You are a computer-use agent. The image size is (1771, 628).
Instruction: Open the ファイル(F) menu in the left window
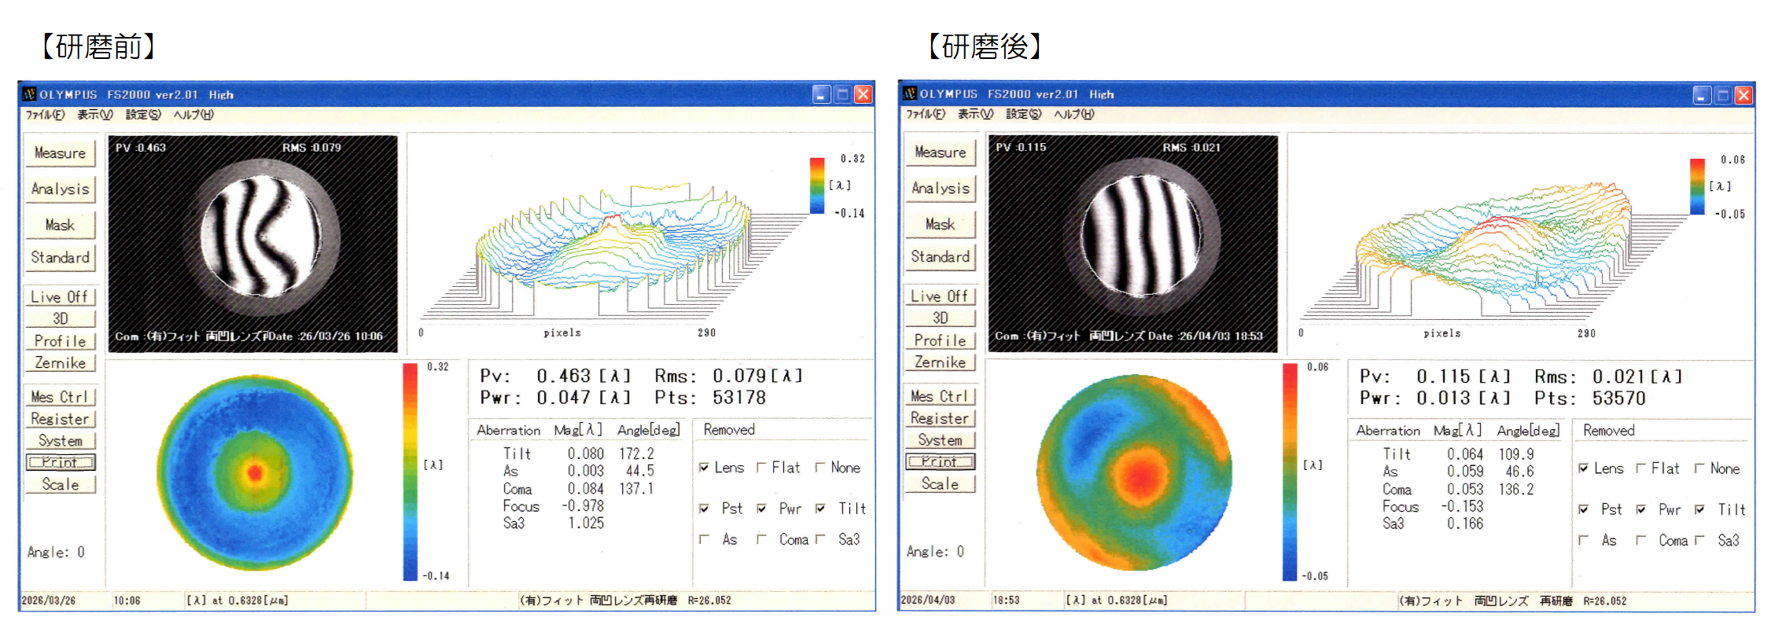click(x=45, y=115)
